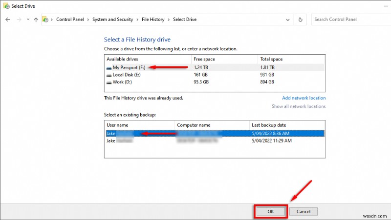Expand chevron after Control Panel breadcrumb
Viewport: 391px width, 220px height.
[x=88, y=20]
